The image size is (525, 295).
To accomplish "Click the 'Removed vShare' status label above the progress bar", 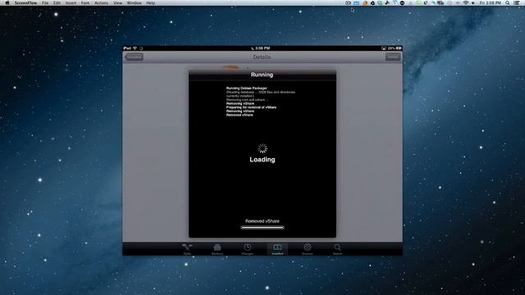I will coord(262,221).
